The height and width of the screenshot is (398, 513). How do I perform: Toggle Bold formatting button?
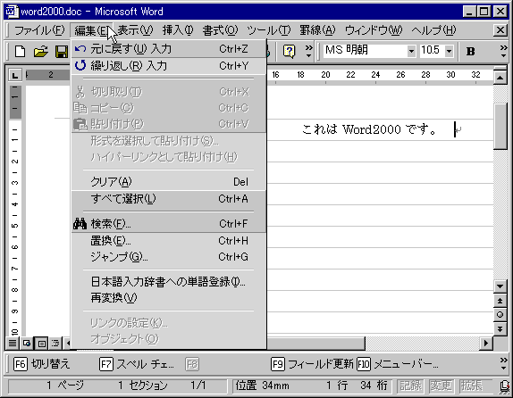(470, 51)
